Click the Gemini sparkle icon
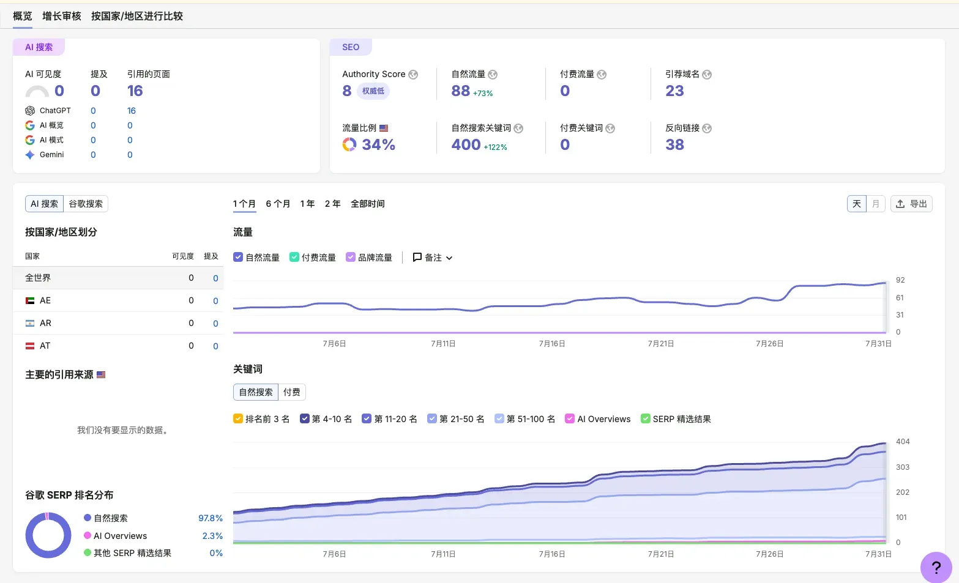959x583 pixels. [30, 155]
